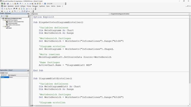Open the Add-Ins menu
191x107 pixels.
point(53,6)
